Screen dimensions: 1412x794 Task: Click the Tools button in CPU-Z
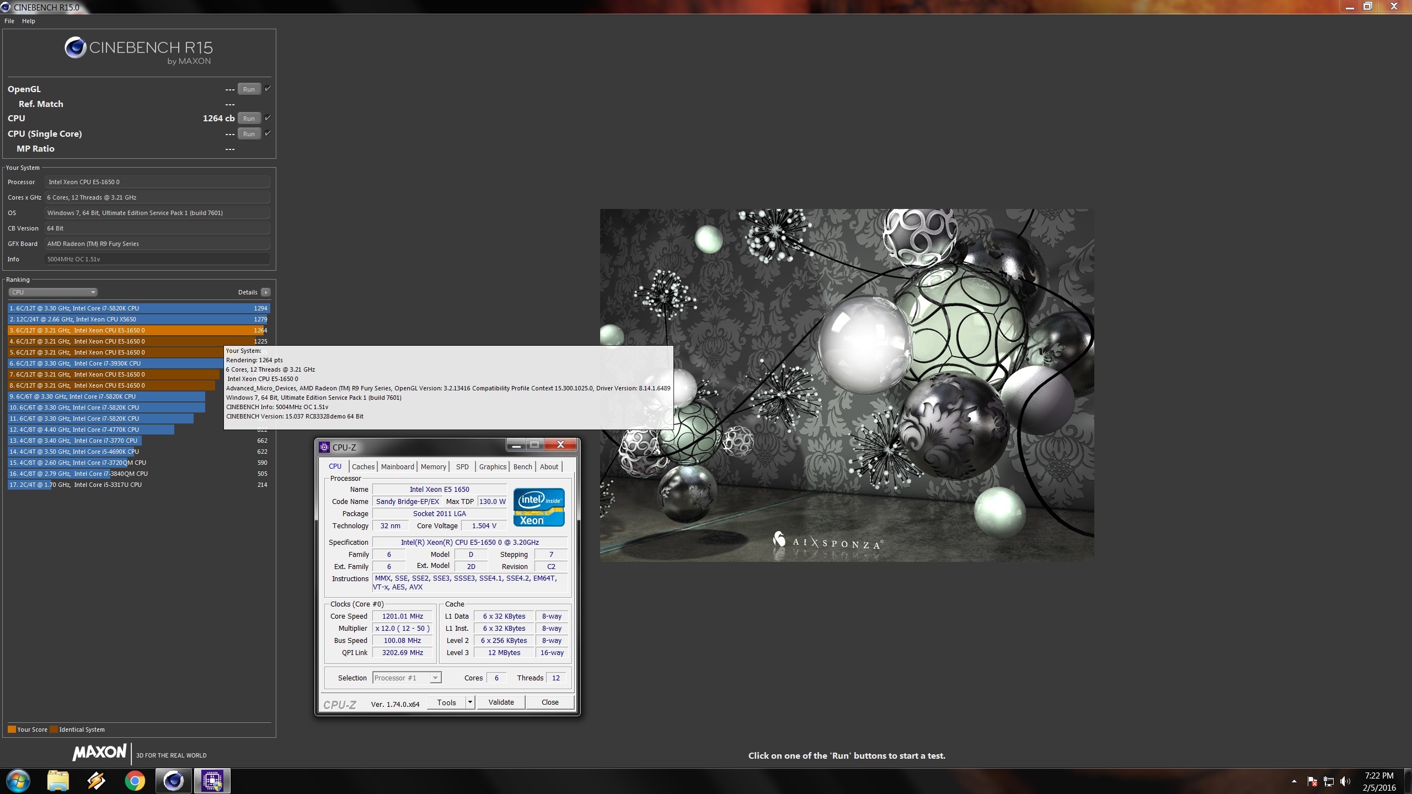coord(446,702)
